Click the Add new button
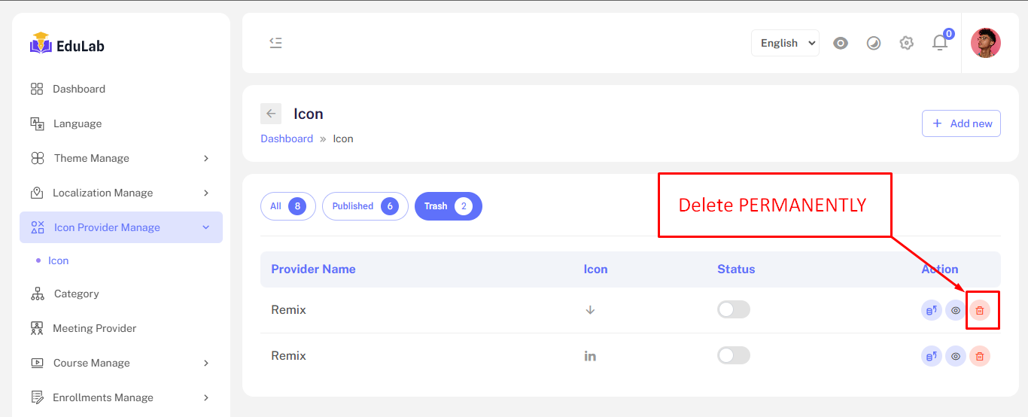This screenshot has height=417, width=1028. (x=961, y=123)
